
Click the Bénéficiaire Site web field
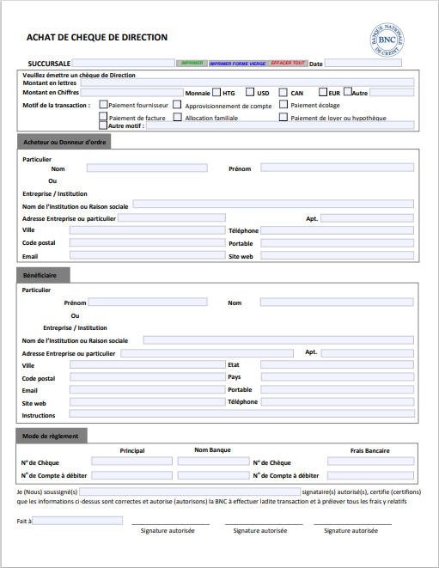(x=148, y=402)
